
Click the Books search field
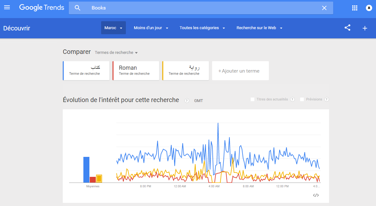[x=203, y=8]
